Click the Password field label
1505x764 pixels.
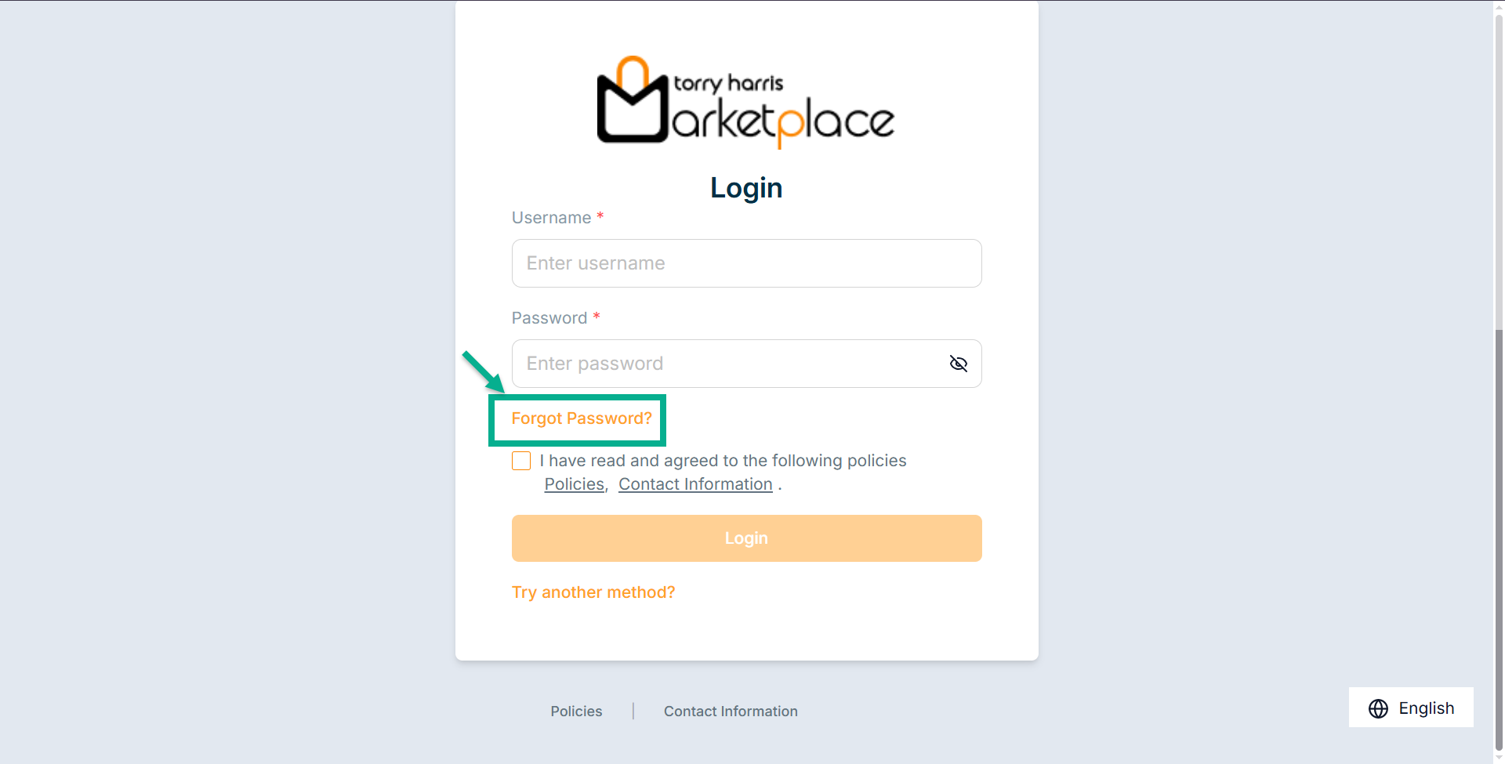549,318
